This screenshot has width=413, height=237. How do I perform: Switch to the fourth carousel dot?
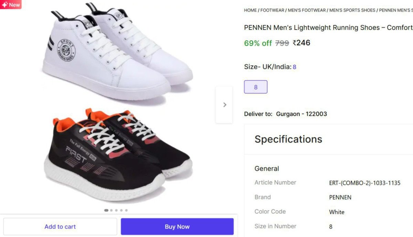tap(121, 210)
